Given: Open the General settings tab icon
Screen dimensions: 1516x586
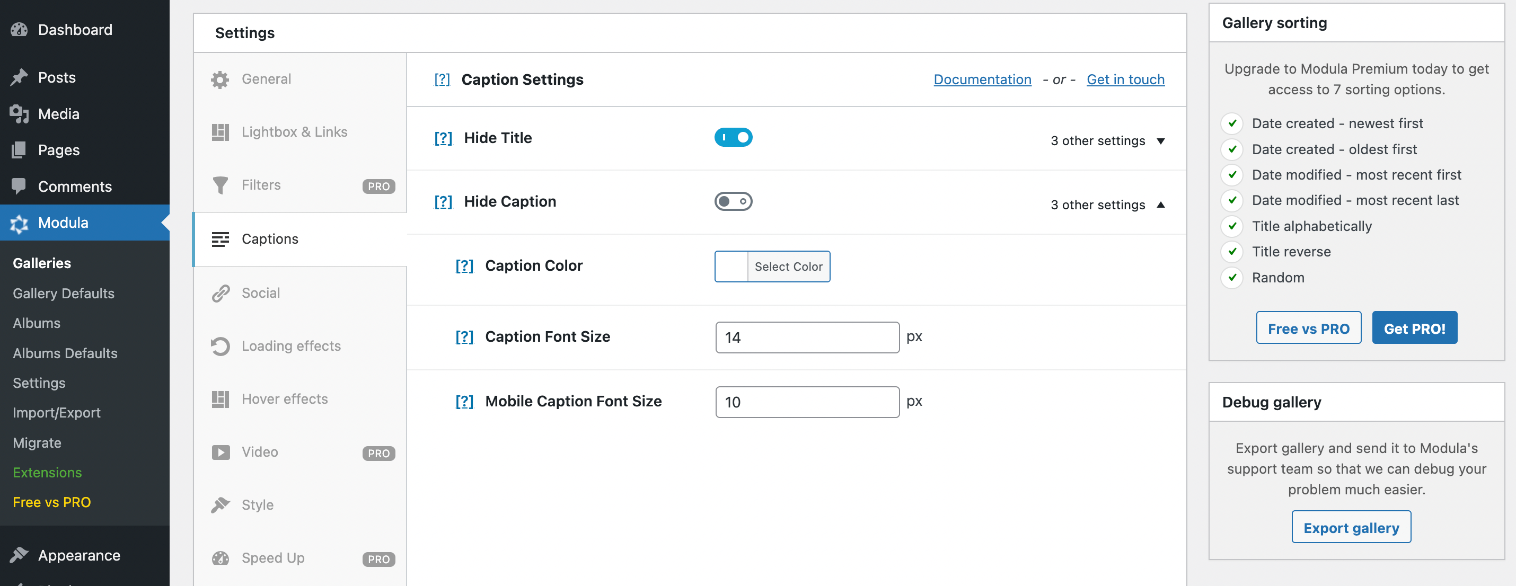Looking at the screenshot, I should coord(220,79).
